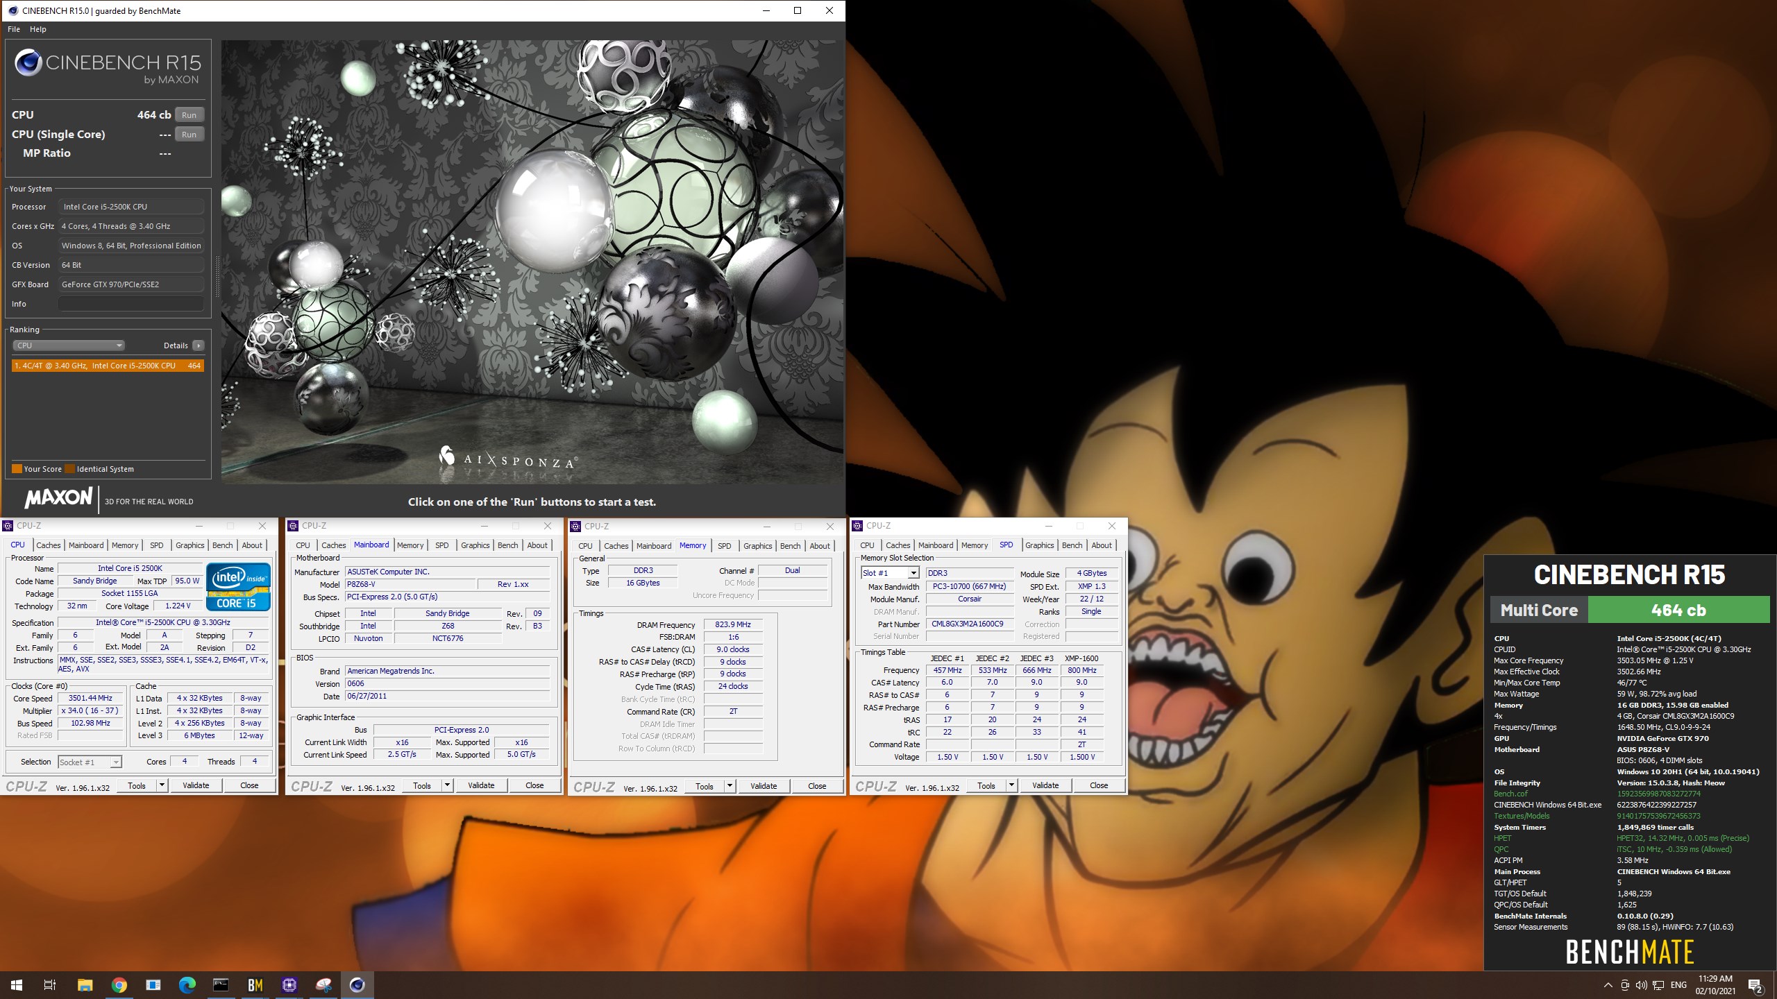Click title icon of CPU-Z window showing Mainboard tab

point(294,526)
